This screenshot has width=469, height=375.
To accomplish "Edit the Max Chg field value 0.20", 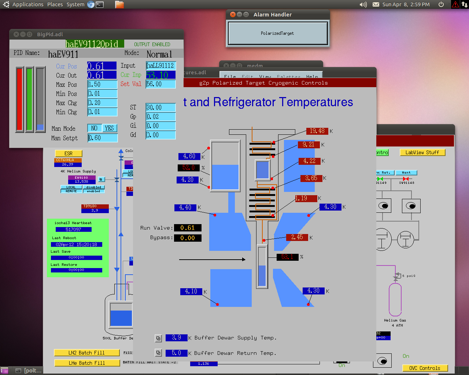I will click(103, 103).
